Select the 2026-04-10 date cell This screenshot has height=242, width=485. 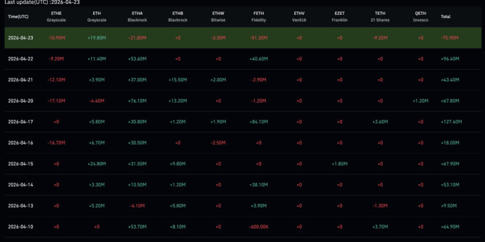tap(21, 227)
